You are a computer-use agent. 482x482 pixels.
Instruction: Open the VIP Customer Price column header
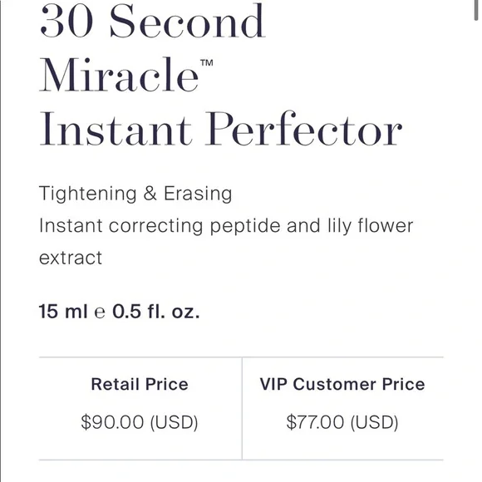pos(342,384)
